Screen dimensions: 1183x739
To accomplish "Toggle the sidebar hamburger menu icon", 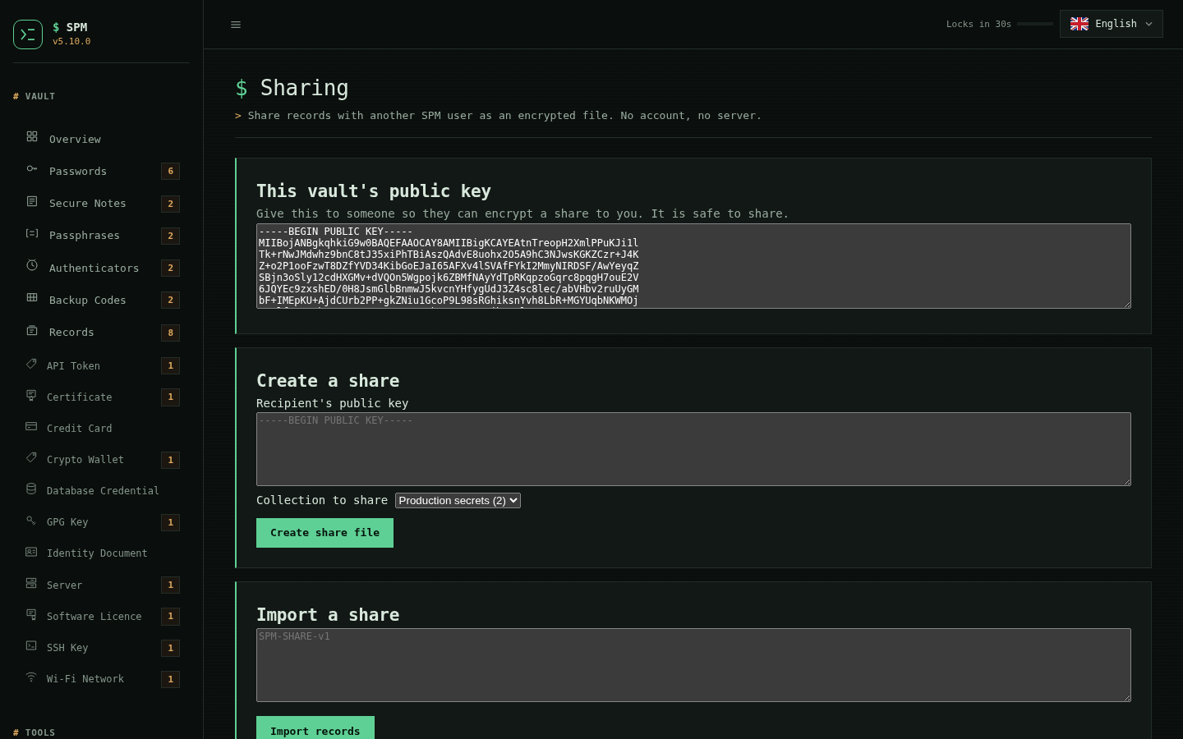I will pyautogui.click(x=236, y=25).
